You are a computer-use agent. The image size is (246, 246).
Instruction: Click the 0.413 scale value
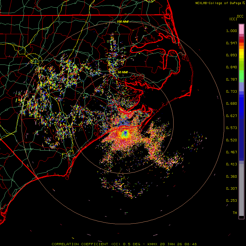click(x=232, y=164)
